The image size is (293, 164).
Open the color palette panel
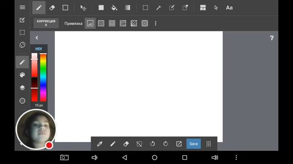coord(22,75)
